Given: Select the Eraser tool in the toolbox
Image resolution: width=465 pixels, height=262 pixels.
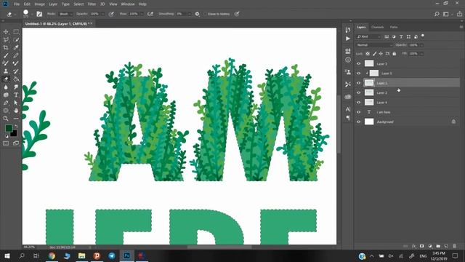Looking at the screenshot, I should (x=6, y=79).
